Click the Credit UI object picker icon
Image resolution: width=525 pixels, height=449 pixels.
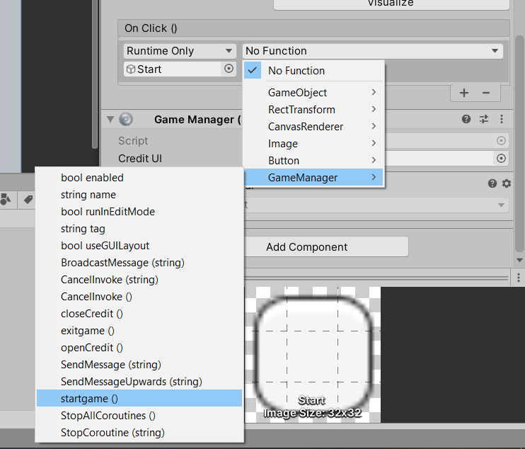click(x=501, y=158)
